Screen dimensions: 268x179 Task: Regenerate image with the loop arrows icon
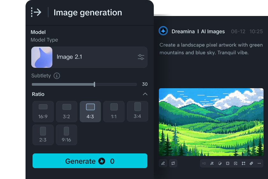[x=173, y=163]
